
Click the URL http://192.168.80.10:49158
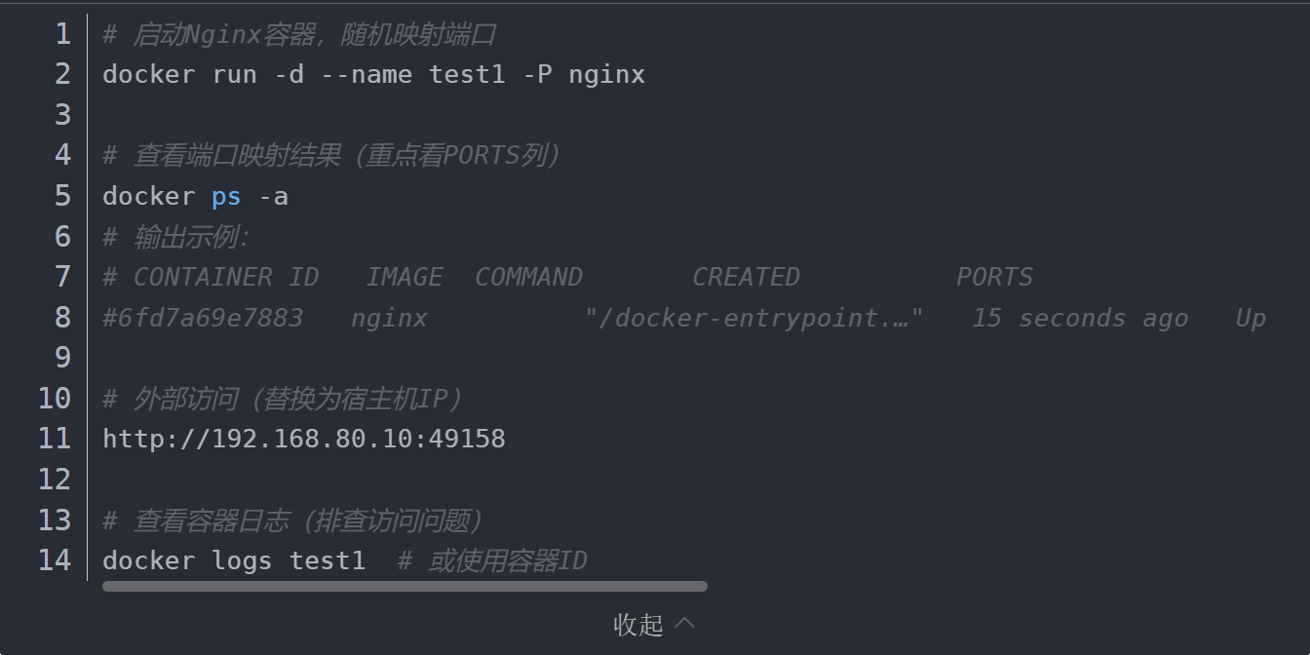pyautogui.click(x=304, y=439)
